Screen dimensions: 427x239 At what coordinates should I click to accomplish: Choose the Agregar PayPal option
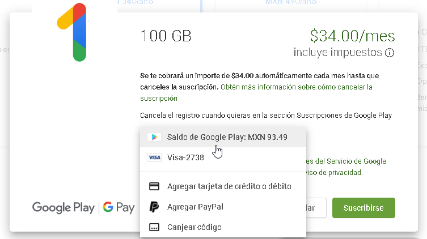point(195,207)
